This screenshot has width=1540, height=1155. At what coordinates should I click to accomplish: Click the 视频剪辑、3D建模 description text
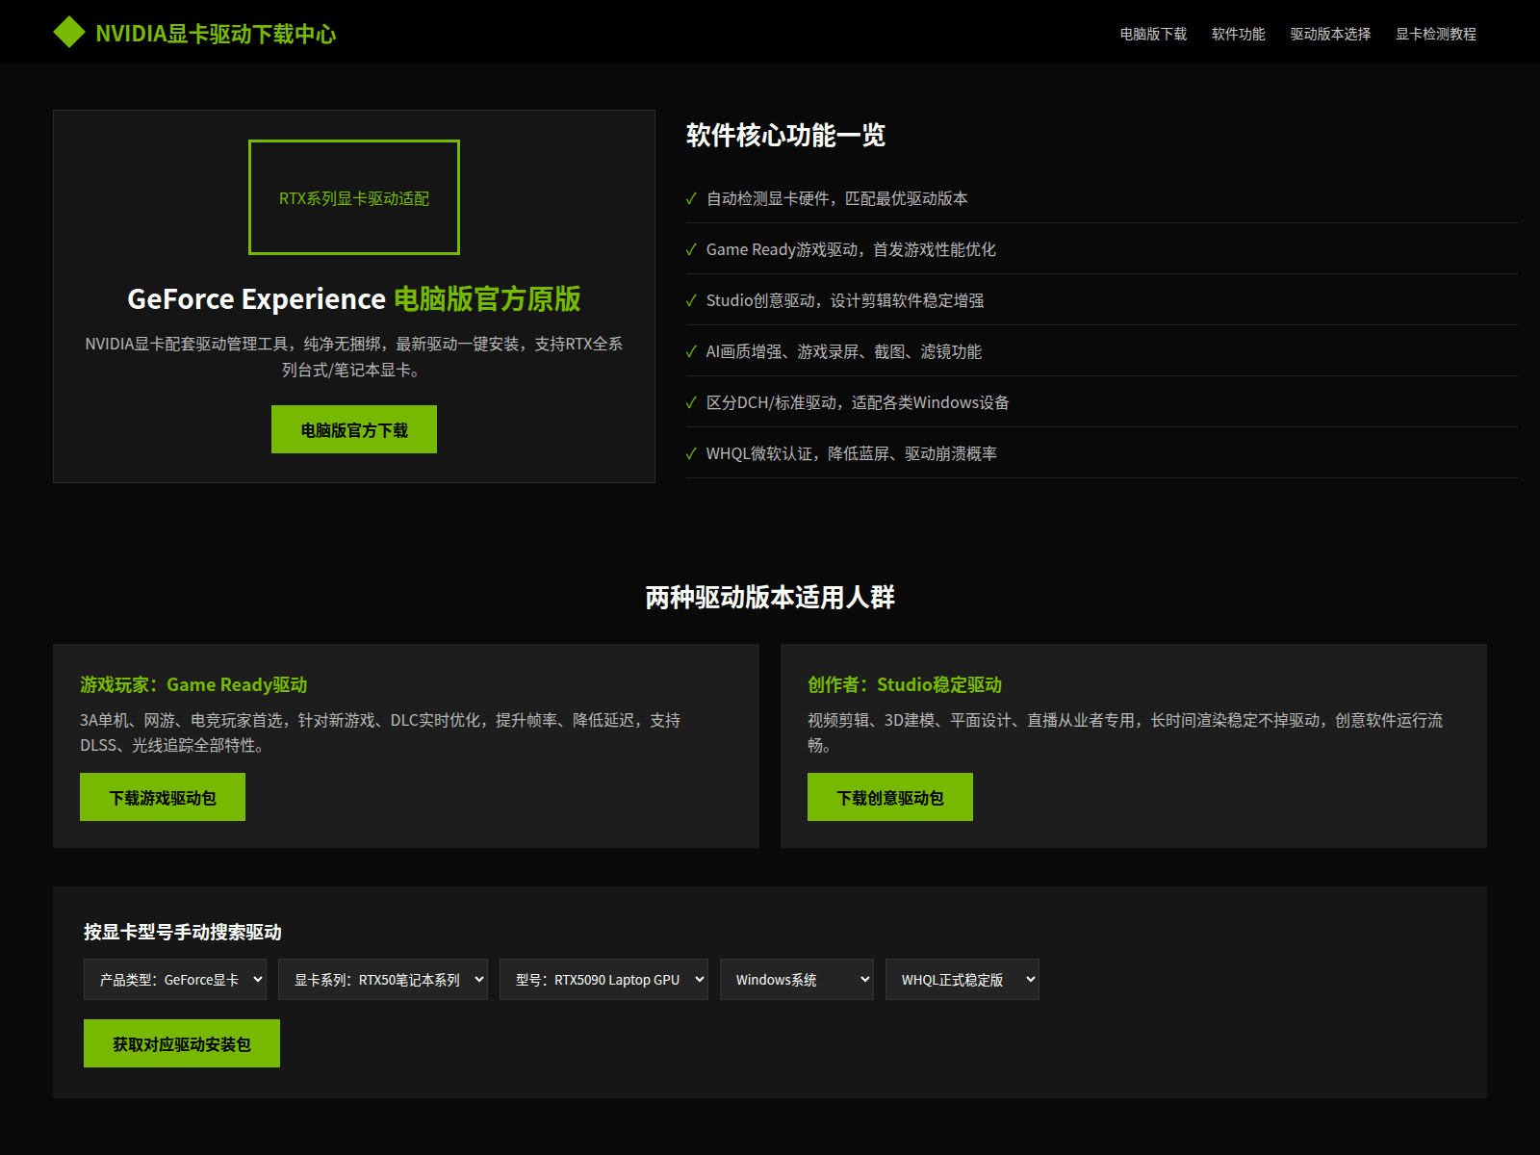click(x=1125, y=732)
